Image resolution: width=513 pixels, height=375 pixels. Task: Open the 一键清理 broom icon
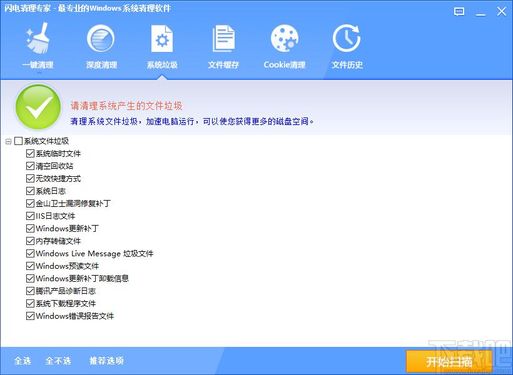(x=38, y=38)
